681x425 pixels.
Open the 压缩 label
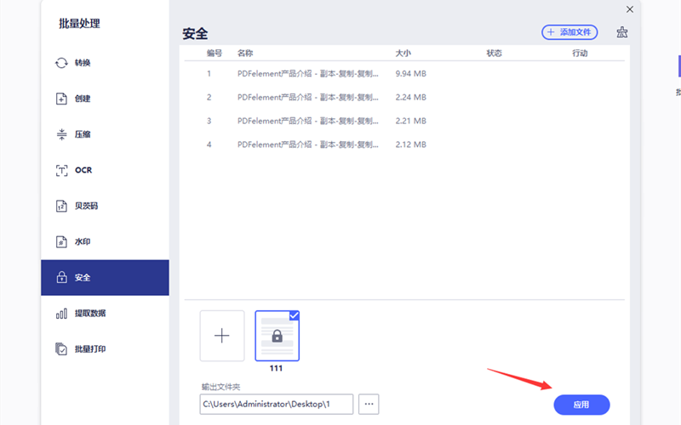[83, 134]
